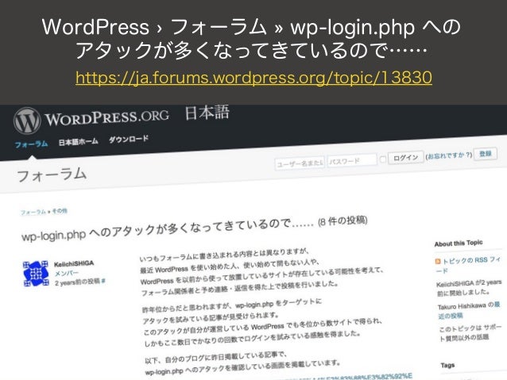Screen dimensions: 507x380
Task: Click the WordPress W logo icon
Action: [27, 121]
